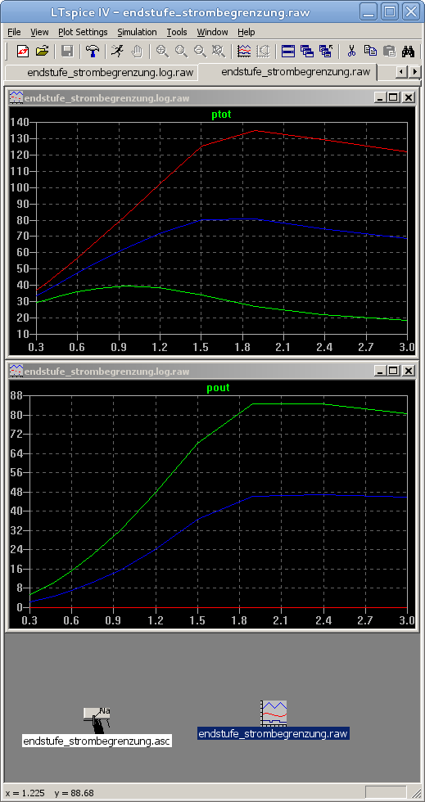Minimize the ptot plot subwindow
This screenshot has width=425, height=802.
tap(380, 97)
